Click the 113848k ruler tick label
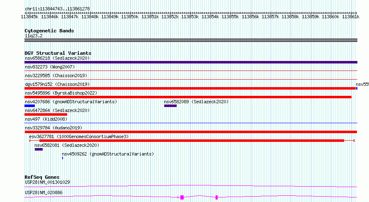 [90, 17]
